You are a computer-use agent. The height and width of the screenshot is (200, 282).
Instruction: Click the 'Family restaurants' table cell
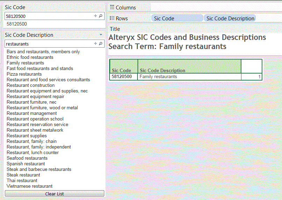pyautogui.click(x=189, y=76)
